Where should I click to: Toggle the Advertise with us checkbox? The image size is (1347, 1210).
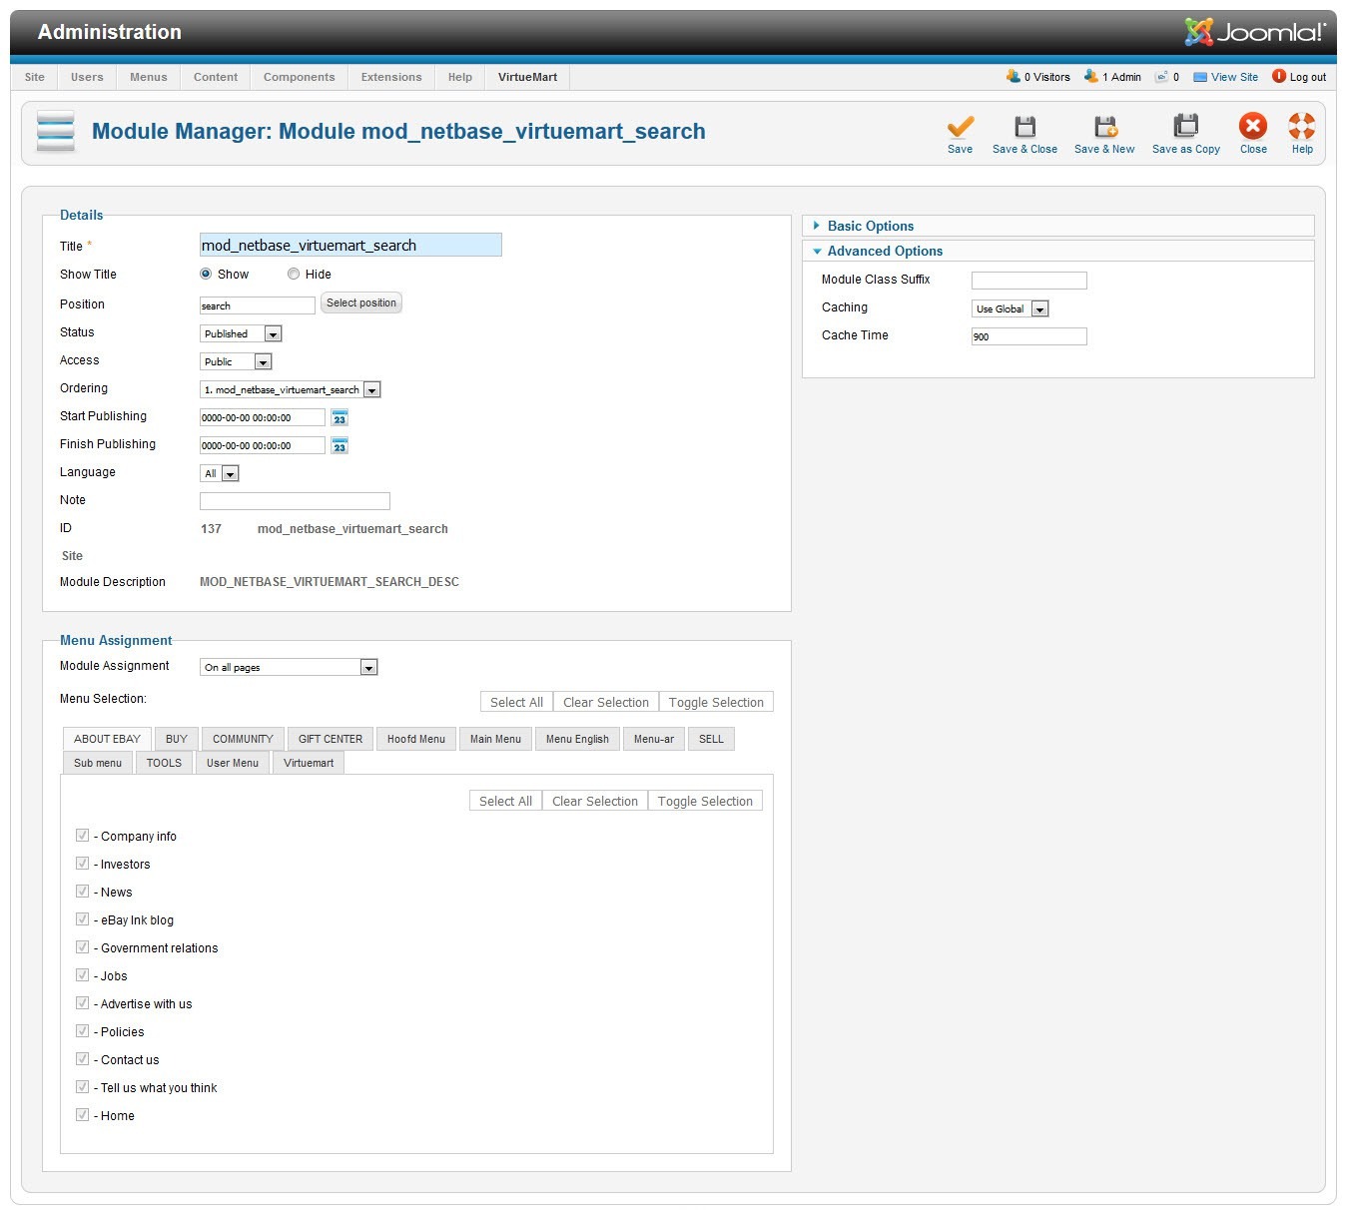pos(82,1003)
